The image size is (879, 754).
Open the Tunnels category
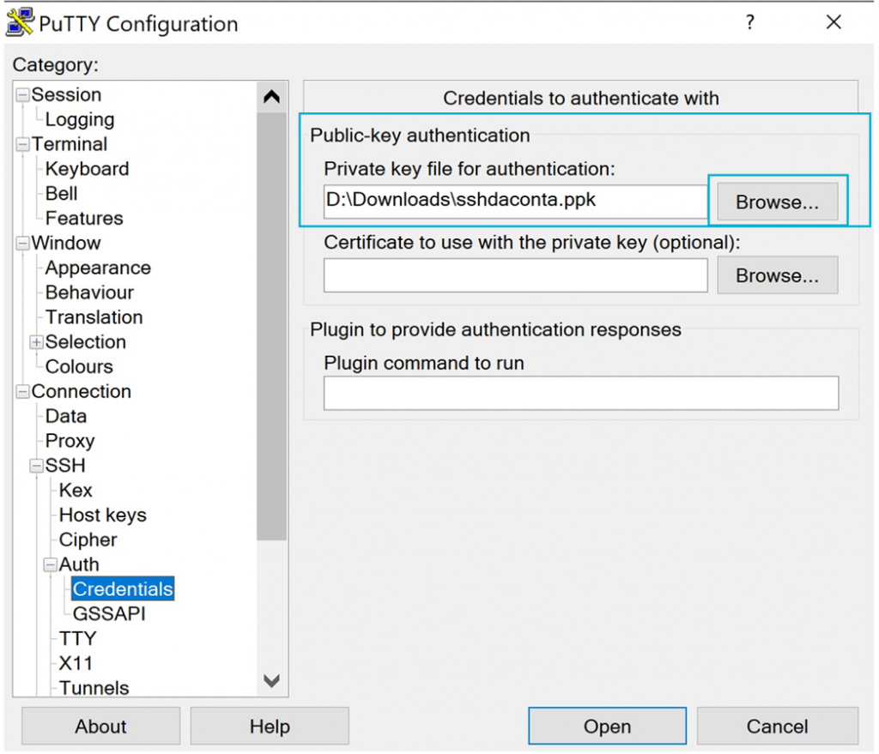tap(94, 688)
